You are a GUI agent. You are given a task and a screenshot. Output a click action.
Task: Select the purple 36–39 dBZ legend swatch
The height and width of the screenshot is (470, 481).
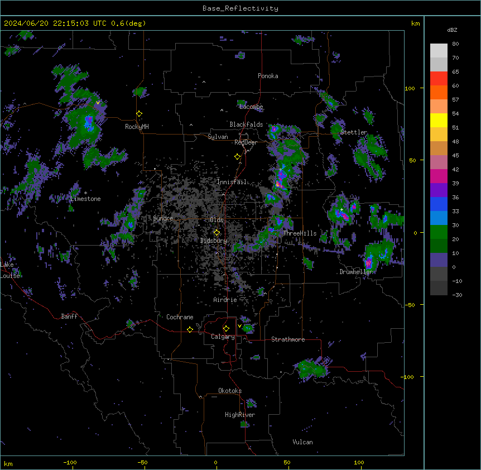(439, 190)
